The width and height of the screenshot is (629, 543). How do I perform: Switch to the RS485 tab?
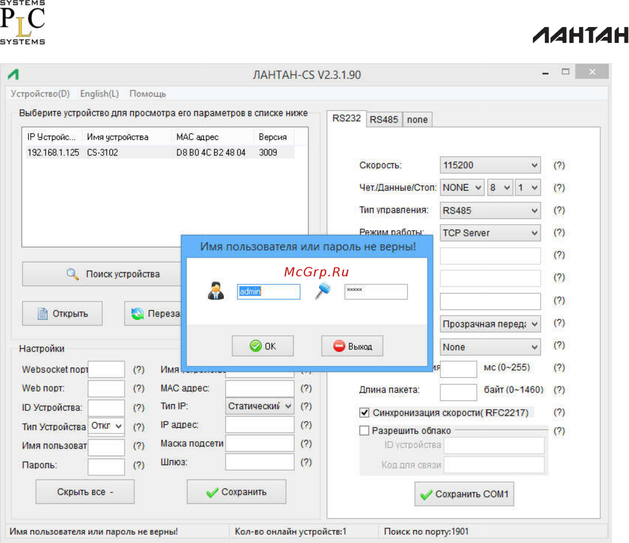tap(384, 120)
